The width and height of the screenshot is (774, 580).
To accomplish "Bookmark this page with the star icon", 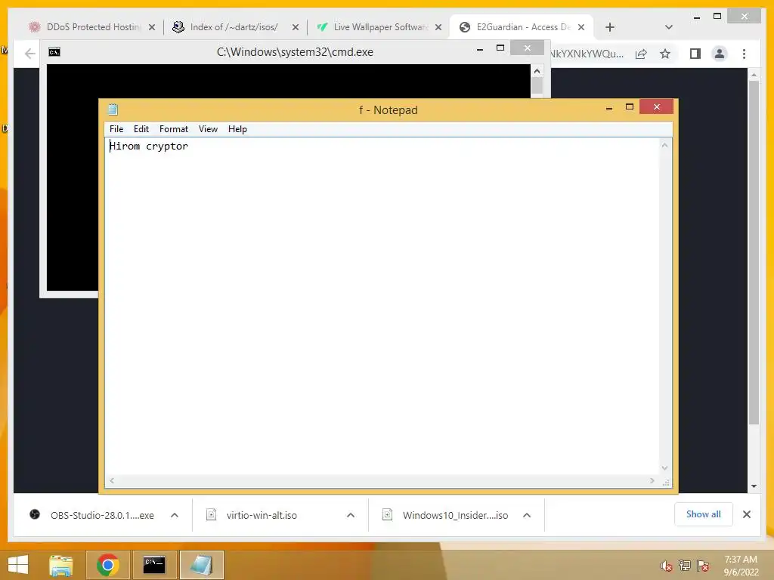I will tap(665, 54).
